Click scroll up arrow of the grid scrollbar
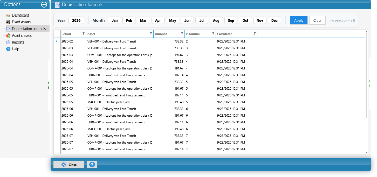Screen dimensions: 377x177 pos(366,31)
